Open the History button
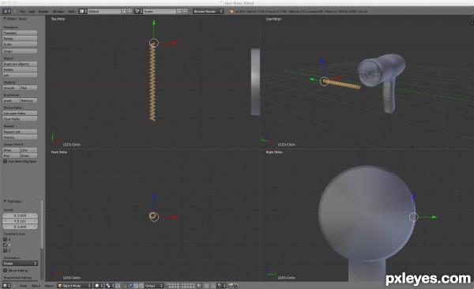Screen dimensions: 474x289 20,137
